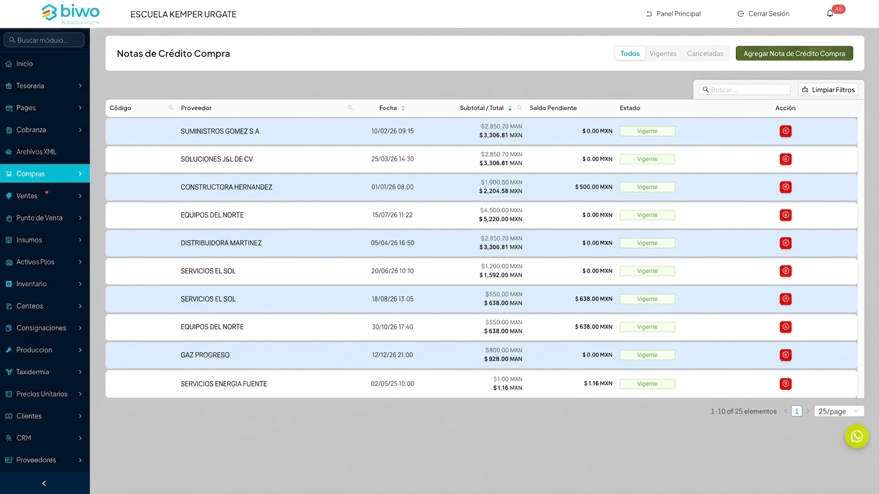Click total $5,220.00 MXN
The width and height of the screenshot is (879, 494).
500,219
